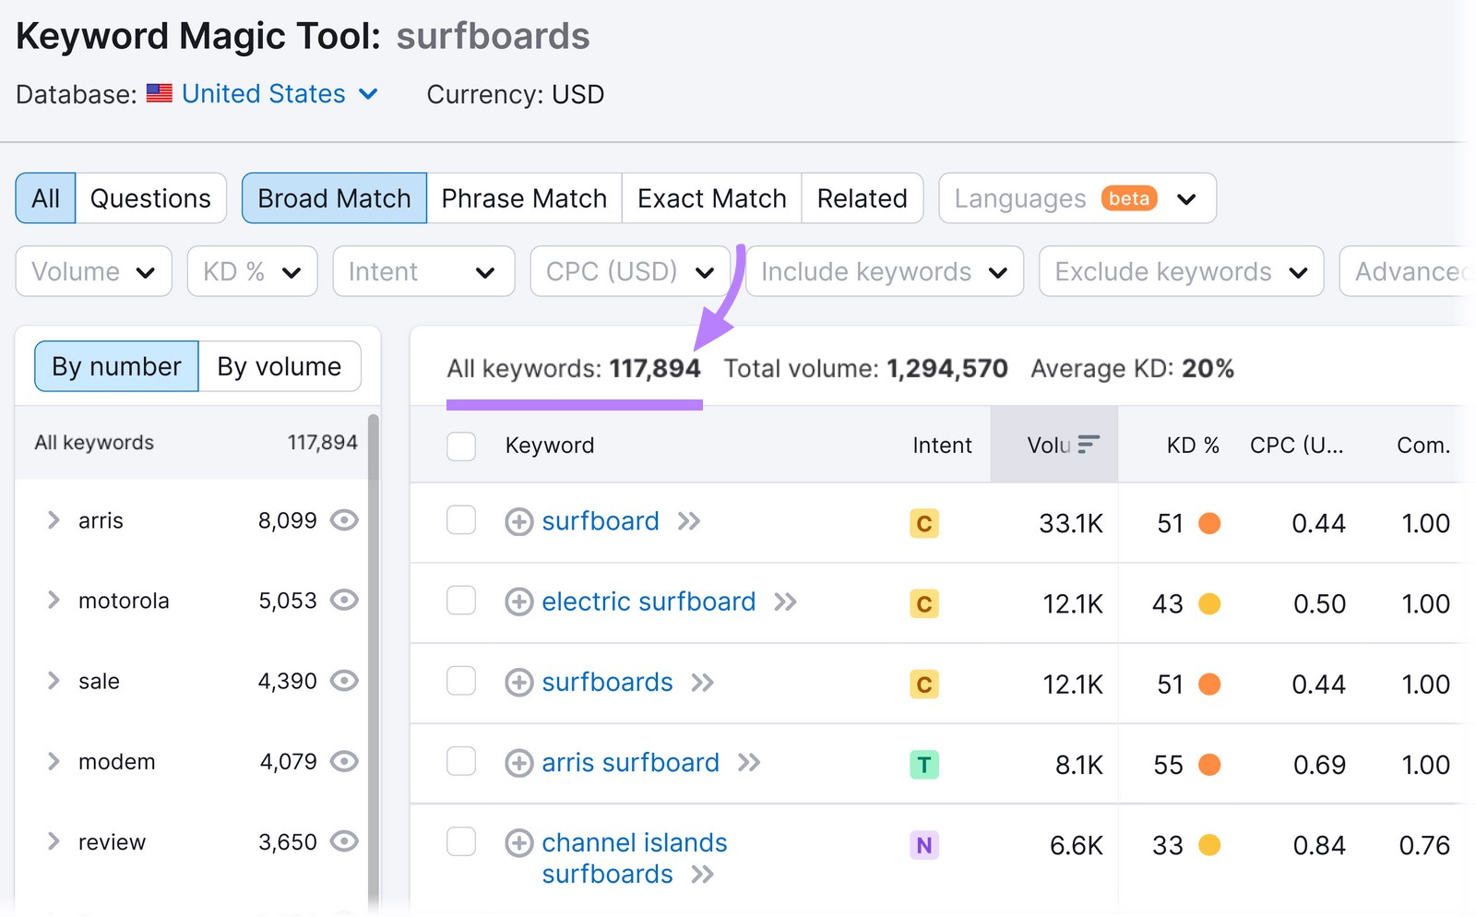Viewport: 1476px width, 917px height.
Task: Click the orange KD difficulty dot on "surfboards" row
Action: 1210,684
